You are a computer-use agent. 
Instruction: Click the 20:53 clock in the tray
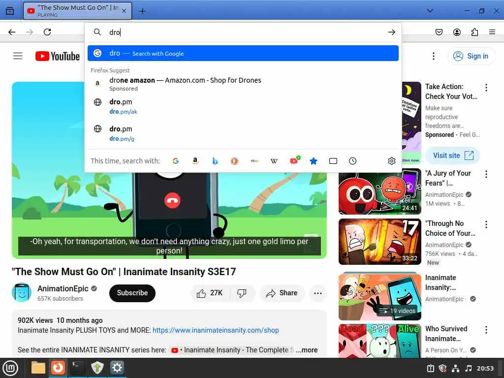pyautogui.click(x=485, y=368)
